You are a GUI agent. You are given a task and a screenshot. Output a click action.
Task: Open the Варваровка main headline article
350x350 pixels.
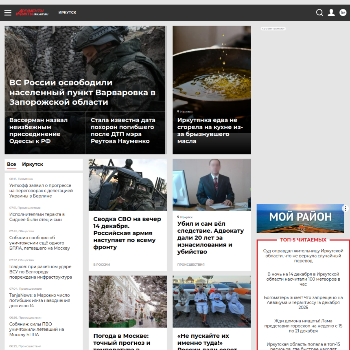click(82, 92)
